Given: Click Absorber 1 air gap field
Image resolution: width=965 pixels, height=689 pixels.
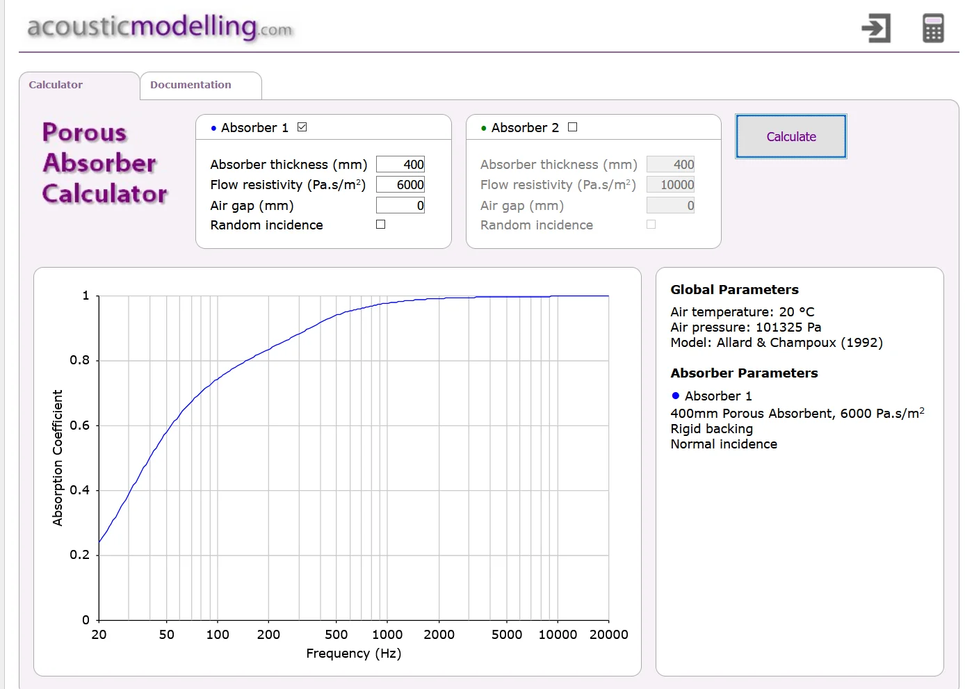Looking at the screenshot, I should [400, 205].
